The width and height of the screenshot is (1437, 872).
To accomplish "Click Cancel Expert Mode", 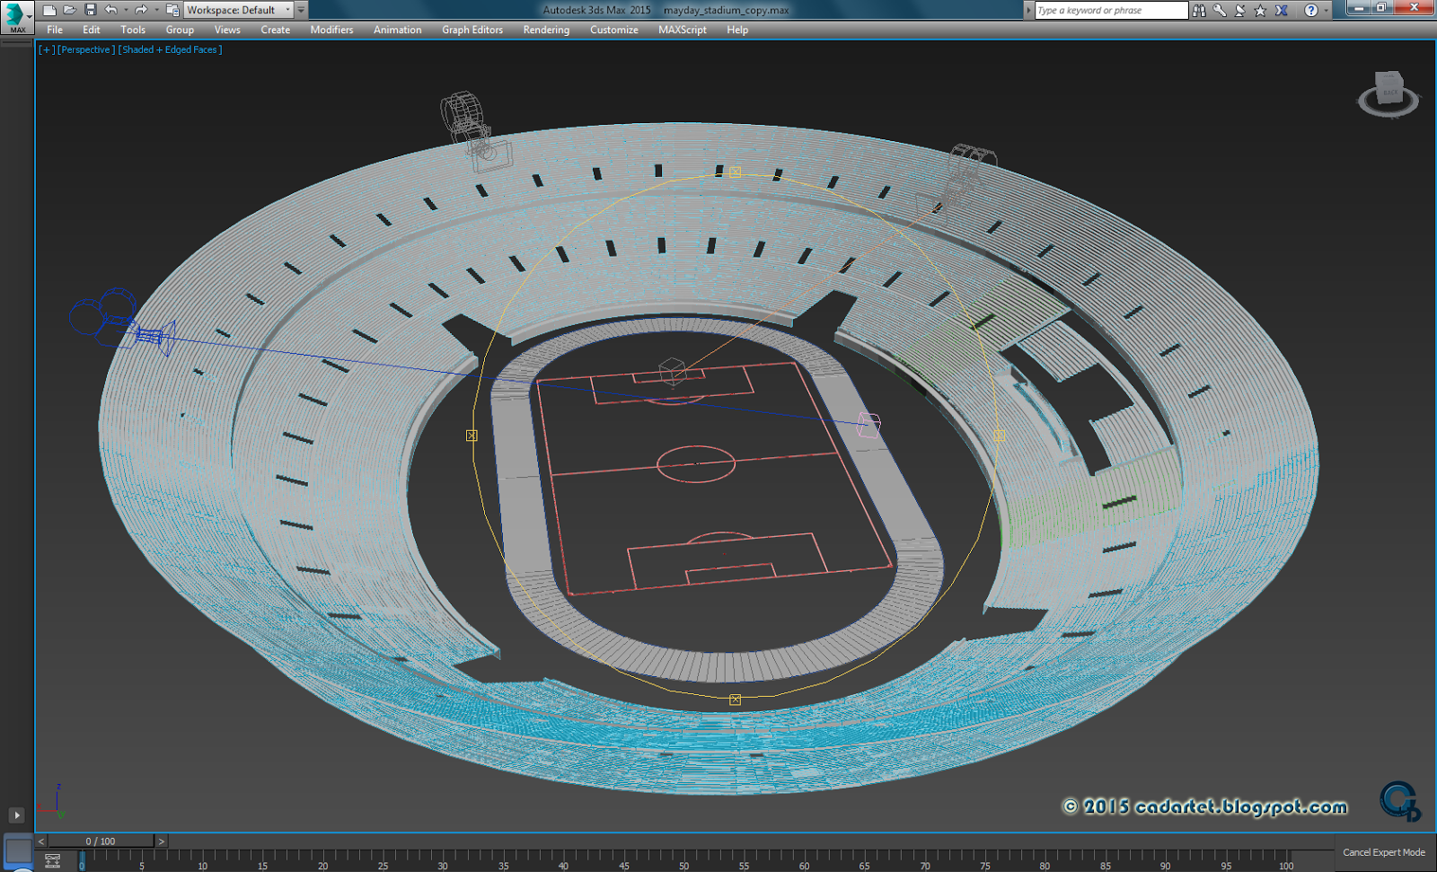I will [x=1383, y=851].
